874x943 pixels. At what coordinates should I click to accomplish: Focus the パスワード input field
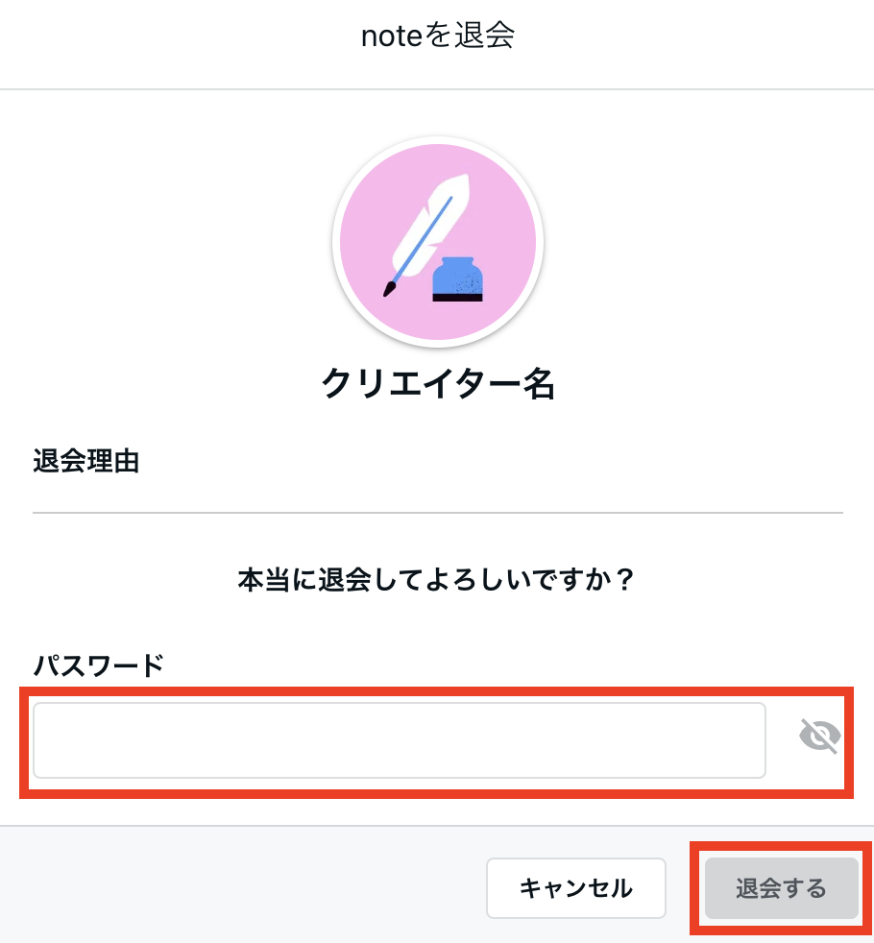pyautogui.click(x=400, y=740)
